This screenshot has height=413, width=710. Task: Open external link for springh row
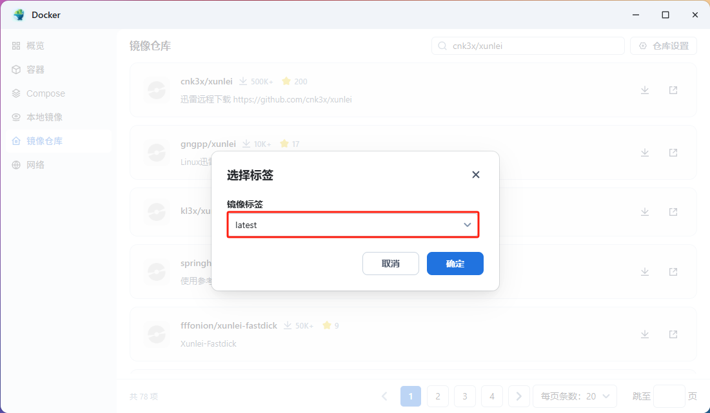click(x=673, y=271)
